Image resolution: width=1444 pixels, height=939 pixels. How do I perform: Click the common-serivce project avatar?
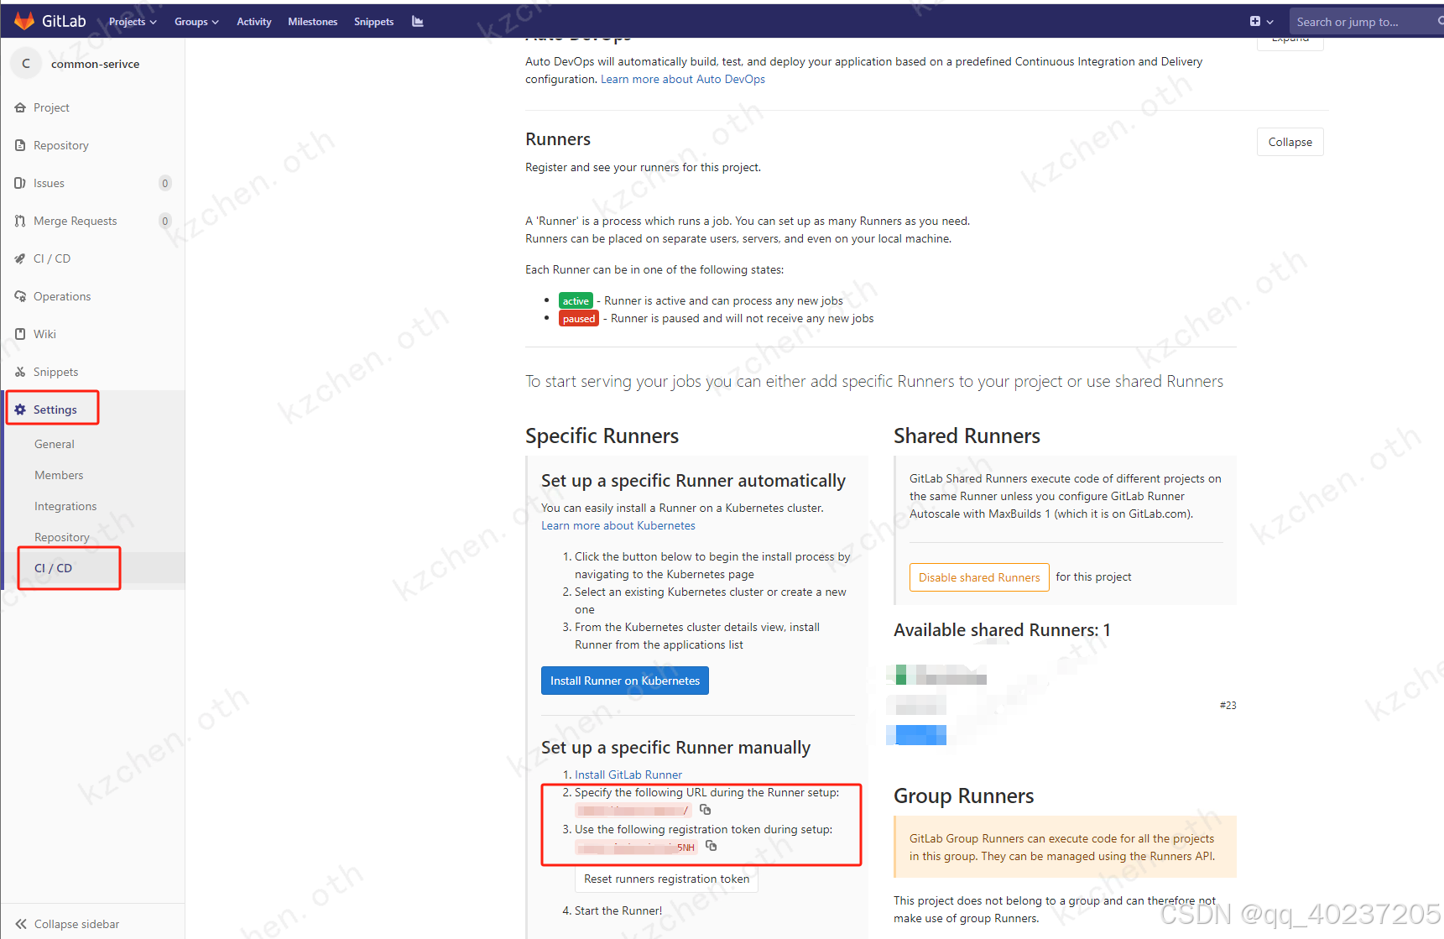click(26, 64)
